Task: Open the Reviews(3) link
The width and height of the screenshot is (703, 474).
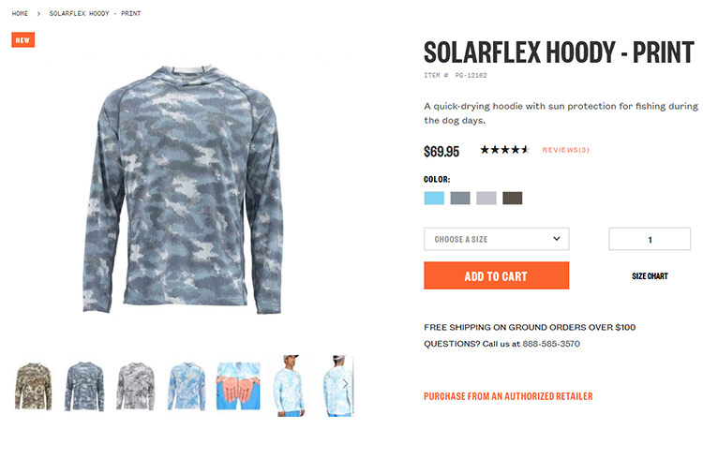Action: [566, 150]
